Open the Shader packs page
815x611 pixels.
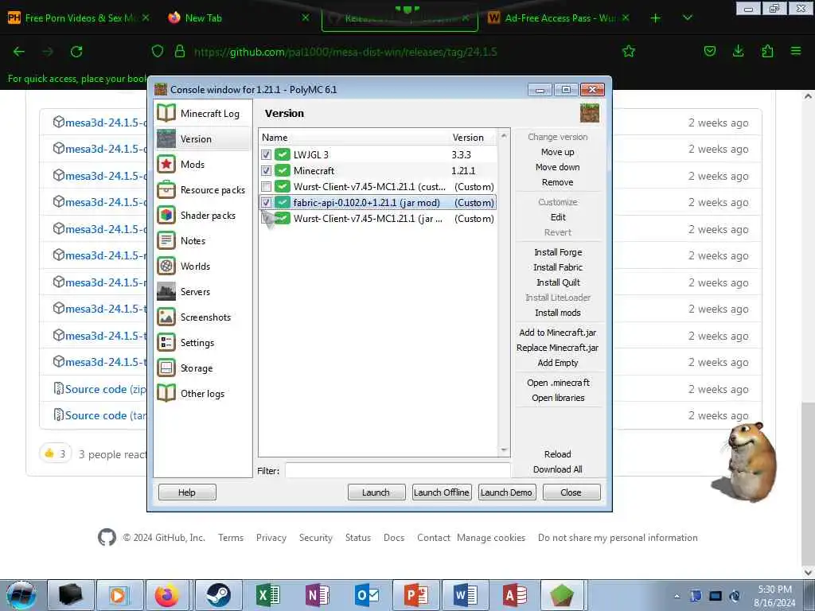coord(203,215)
